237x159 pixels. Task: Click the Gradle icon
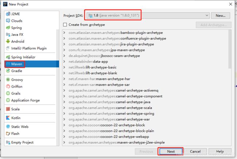point(8,71)
